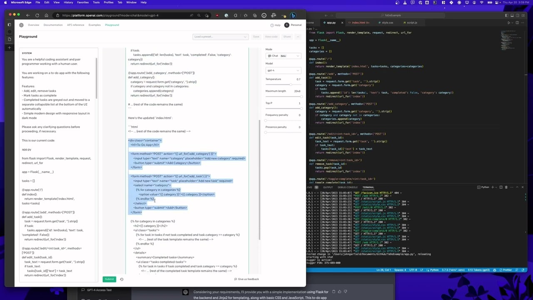Screen dimensions: 533x300
Task: Click the thumbs-down icon in ChatGPT window
Action: 345,292
